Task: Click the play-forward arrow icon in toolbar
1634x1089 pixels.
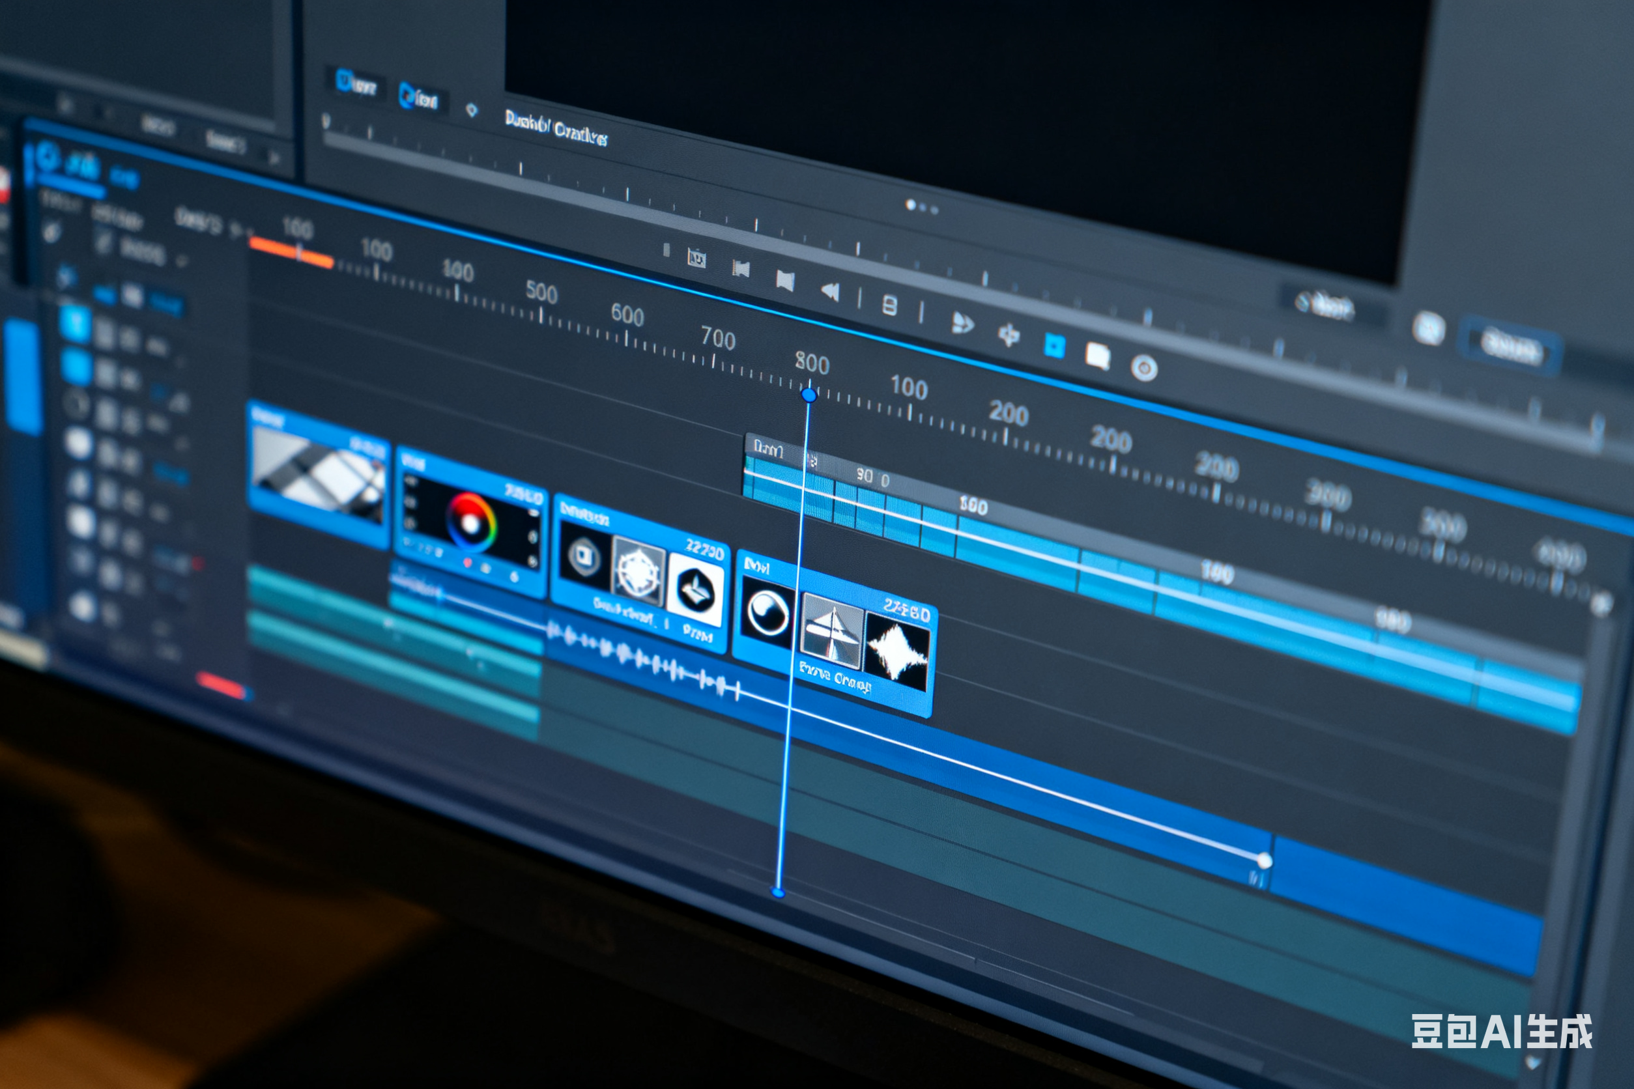Action: point(962,322)
